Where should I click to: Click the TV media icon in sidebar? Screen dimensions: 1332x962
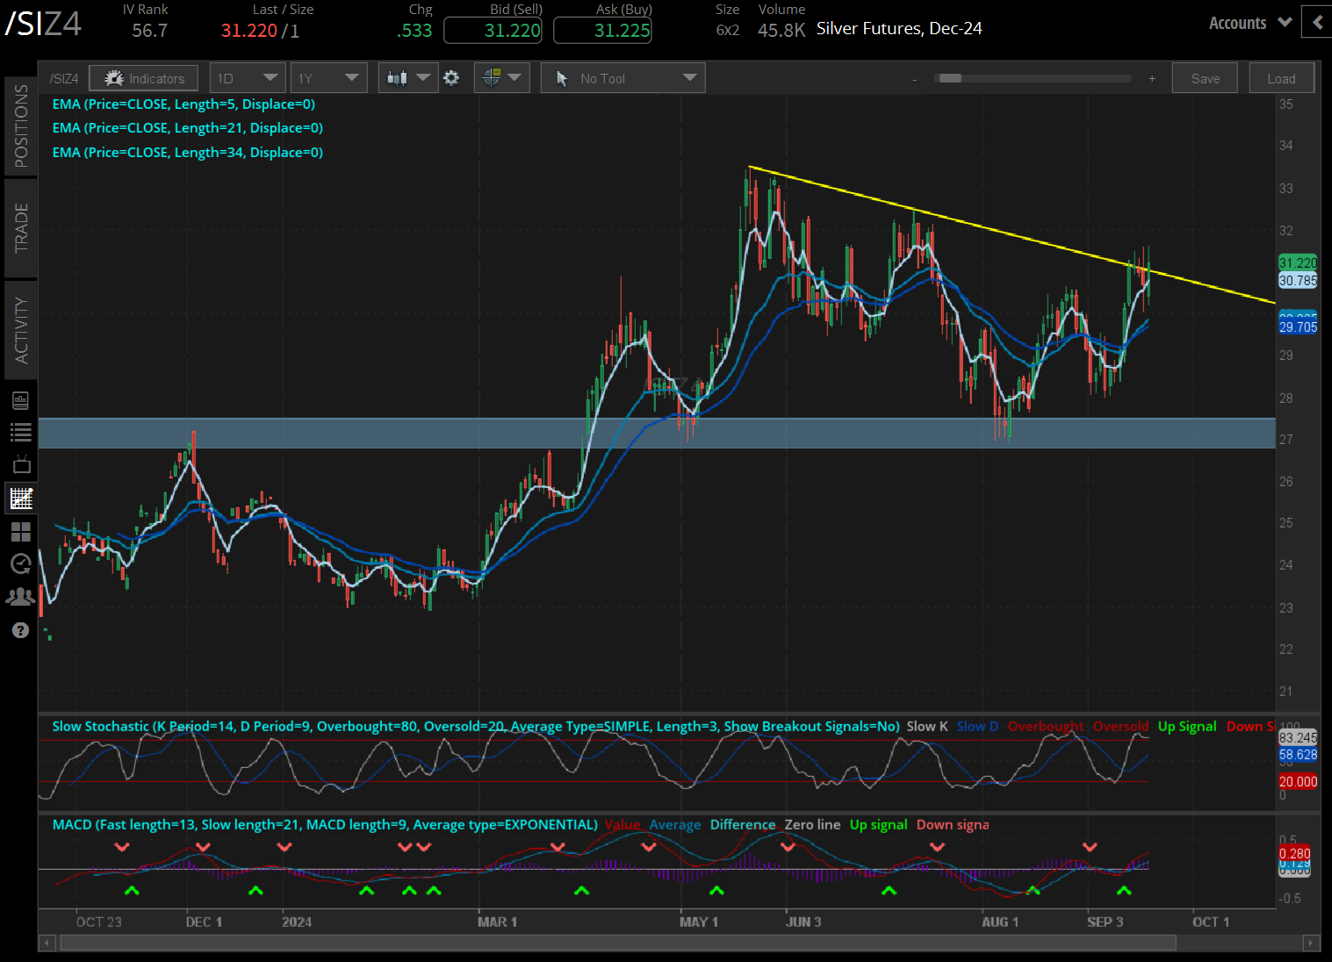tap(20, 464)
